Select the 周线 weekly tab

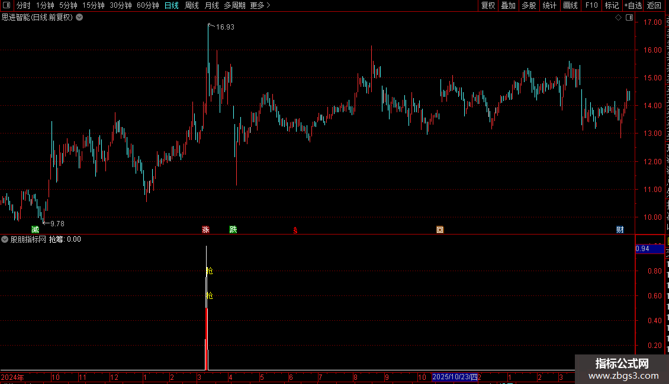point(192,5)
